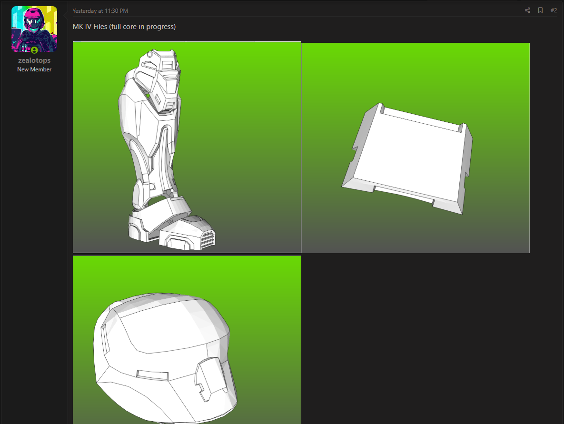Open zealotops user avatar
This screenshot has width=564, height=424.
[x=34, y=29]
